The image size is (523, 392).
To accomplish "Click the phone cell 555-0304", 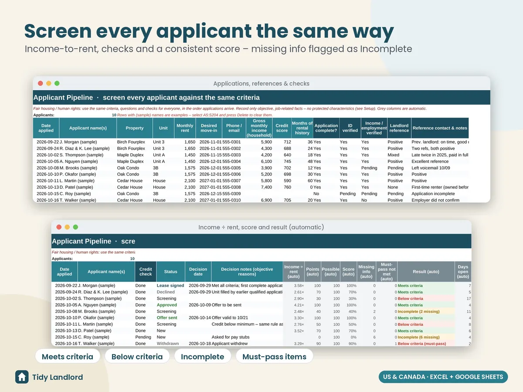I will (x=232, y=161).
